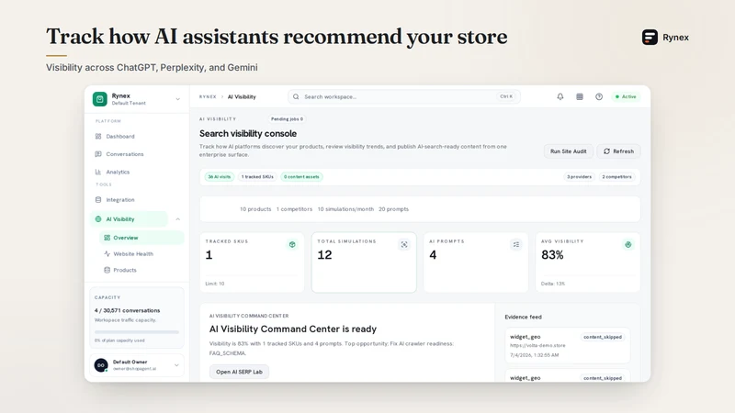Open the Default Owner account menu chevron

(x=176, y=365)
